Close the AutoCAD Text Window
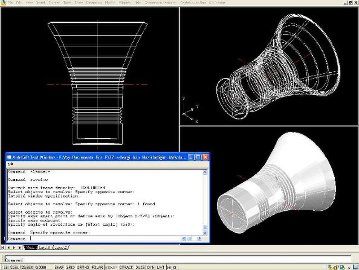 206,157
